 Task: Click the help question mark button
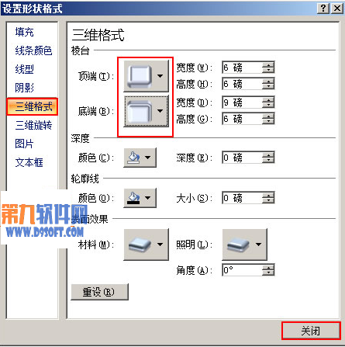[x=323, y=9]
